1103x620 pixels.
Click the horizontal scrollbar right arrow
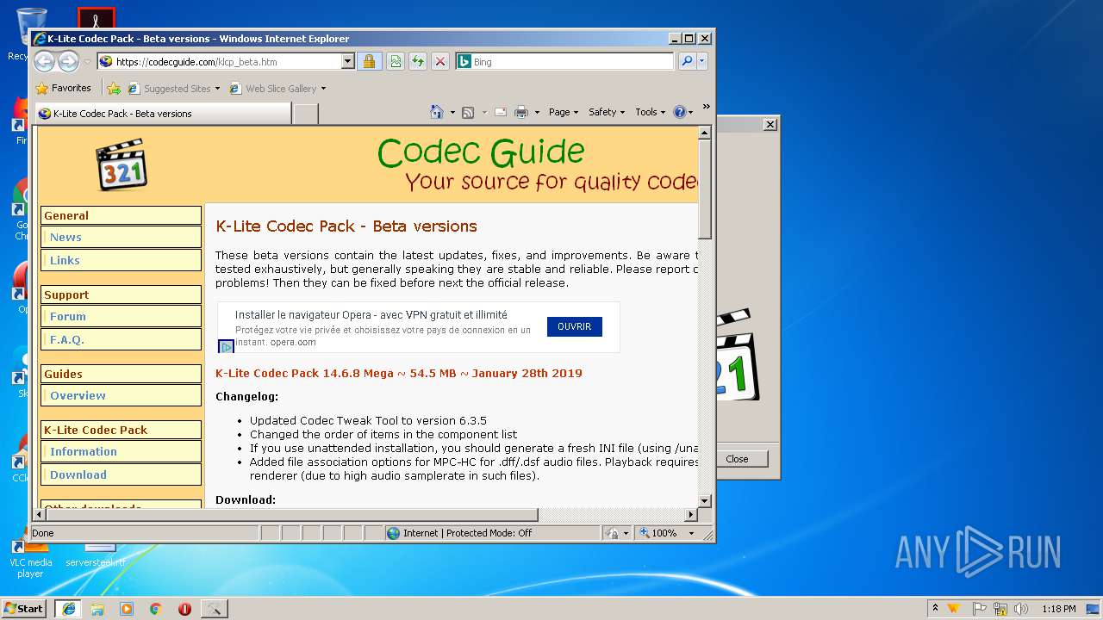pos(691,514)
